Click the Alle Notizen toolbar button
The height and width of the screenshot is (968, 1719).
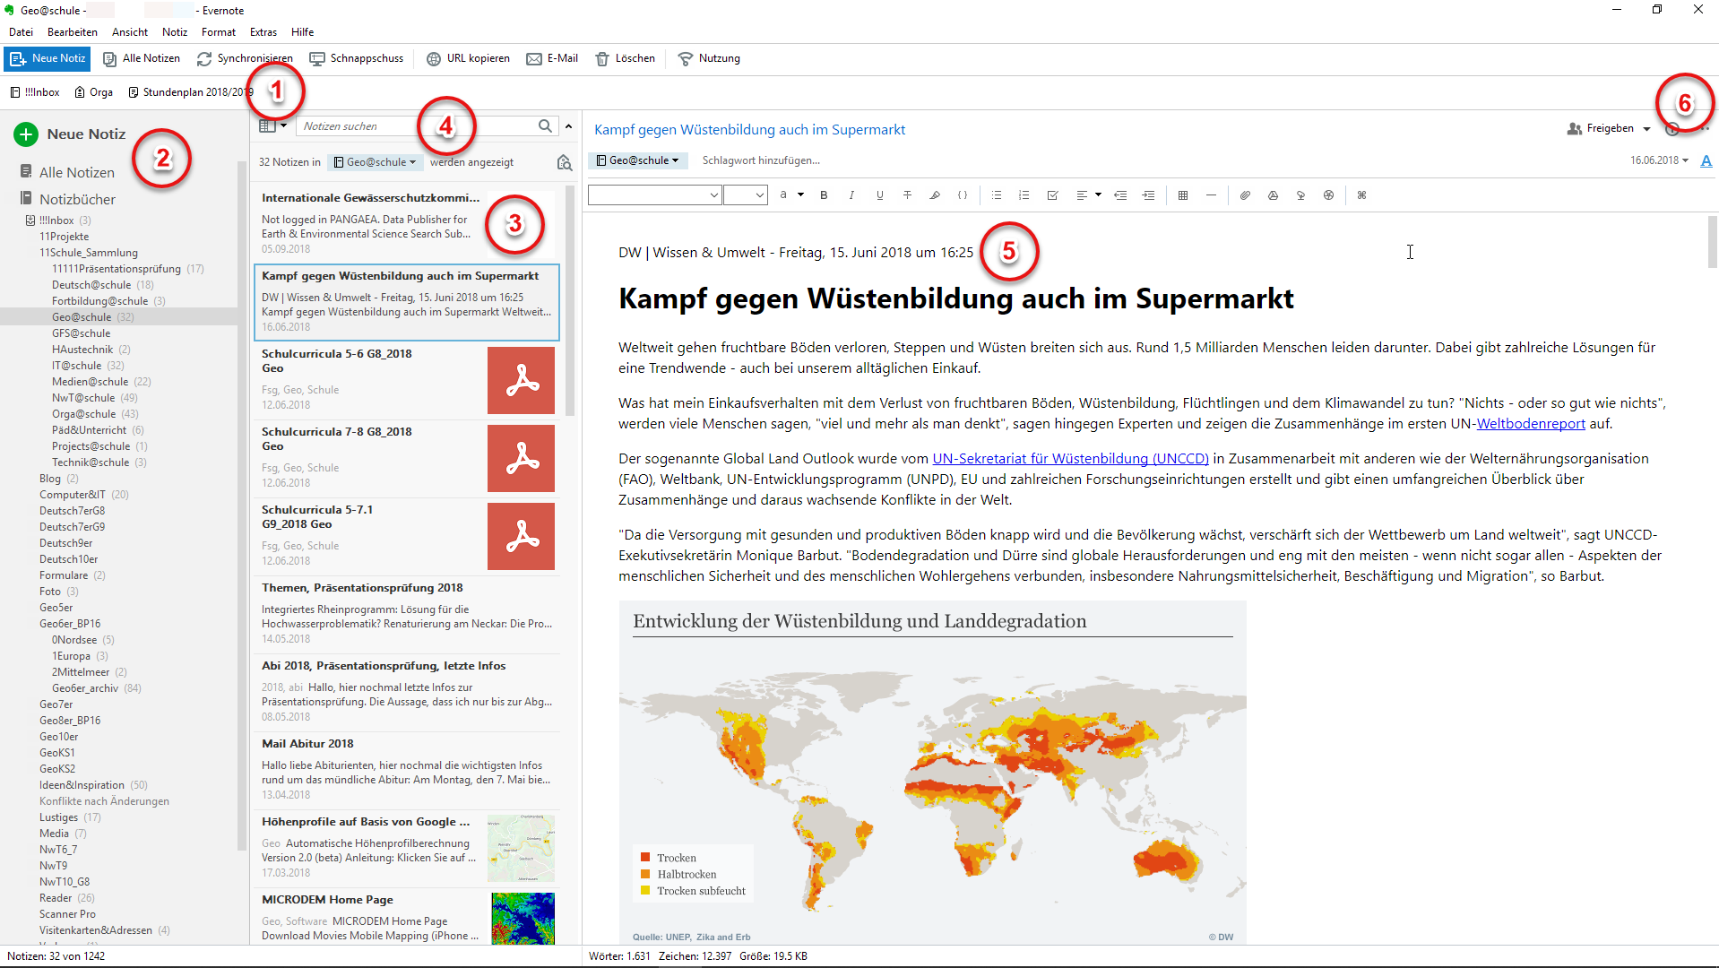coord(142,59)
